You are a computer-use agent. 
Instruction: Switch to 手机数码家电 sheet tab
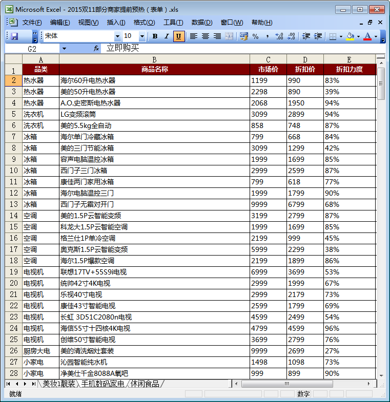tap(102, 384)
